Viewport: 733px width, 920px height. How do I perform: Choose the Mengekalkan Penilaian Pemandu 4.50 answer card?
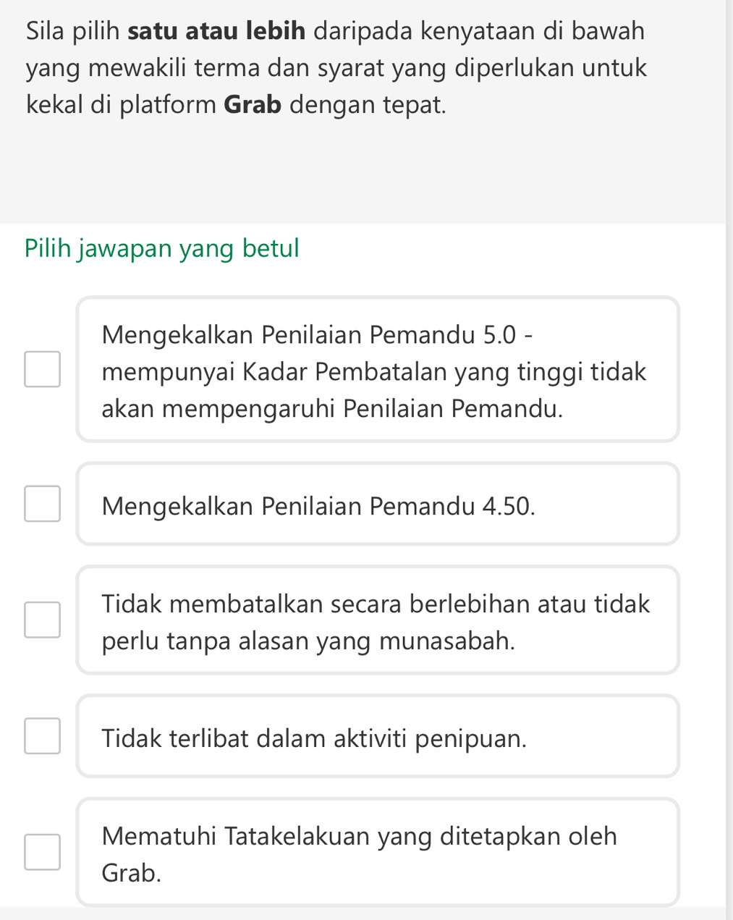point(378,504)
